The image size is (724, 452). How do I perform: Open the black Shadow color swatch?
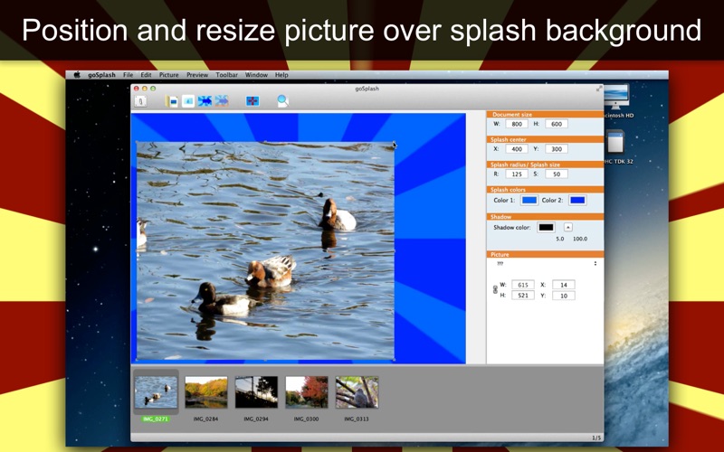click(546, 228)
